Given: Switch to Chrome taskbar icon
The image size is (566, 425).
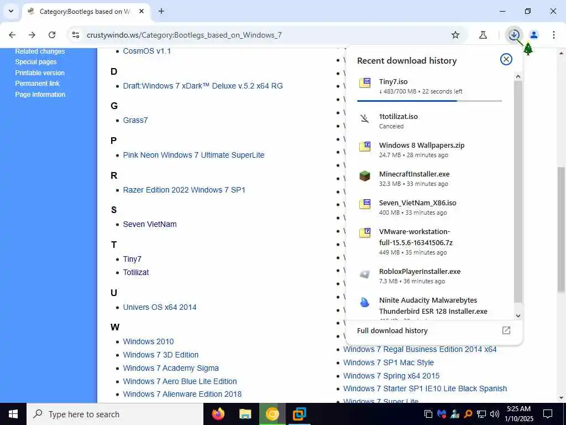Looking at the screenshot, I should tap(272, 414).
